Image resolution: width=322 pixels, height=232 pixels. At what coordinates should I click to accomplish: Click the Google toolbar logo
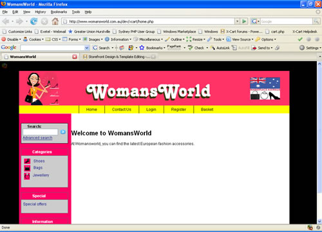pos(9,48)
